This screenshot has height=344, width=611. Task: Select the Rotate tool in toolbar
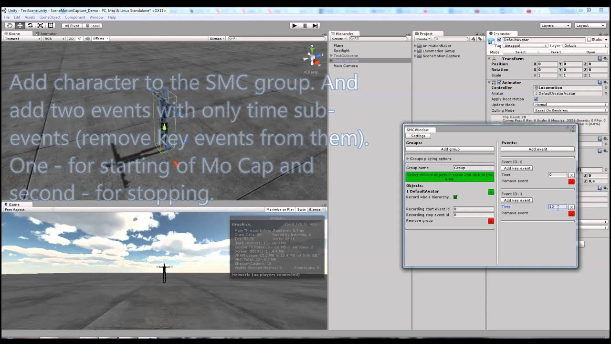pos(30,25)
